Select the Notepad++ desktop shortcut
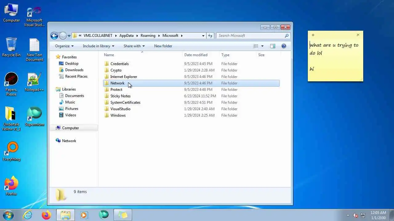Screen dimensions: 394x221 click(34, 82)
